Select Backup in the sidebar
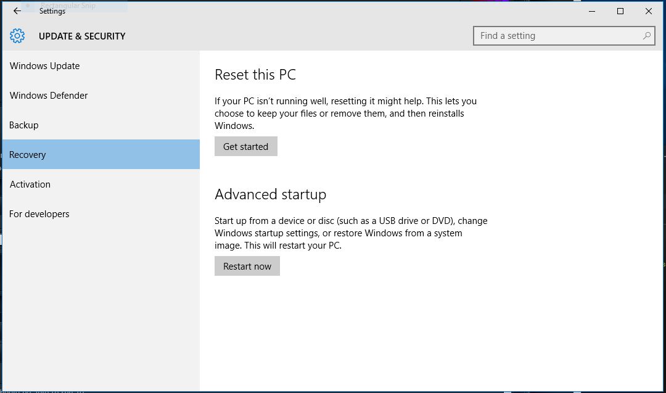The width and height of the screenshot is (666, 393). (24, 125)
